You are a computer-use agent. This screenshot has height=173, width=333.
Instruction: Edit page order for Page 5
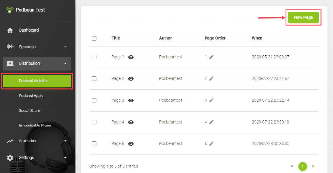211,143
